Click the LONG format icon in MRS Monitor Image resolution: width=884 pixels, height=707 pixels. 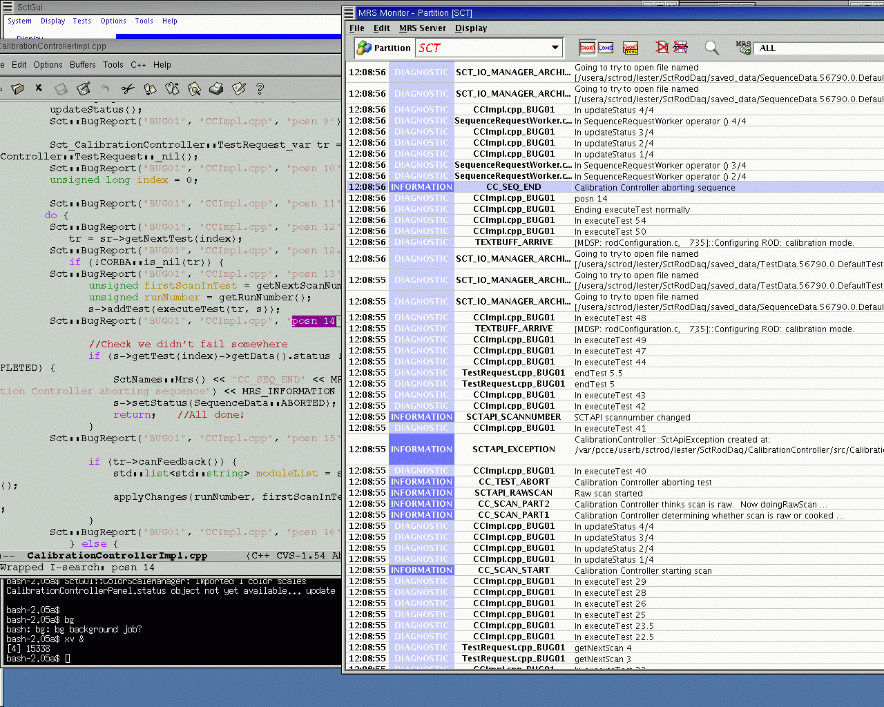click(606, 47)
